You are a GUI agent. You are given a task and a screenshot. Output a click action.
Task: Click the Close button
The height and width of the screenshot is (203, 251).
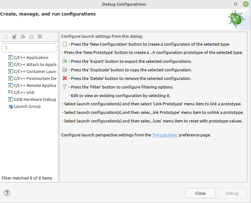200,193
